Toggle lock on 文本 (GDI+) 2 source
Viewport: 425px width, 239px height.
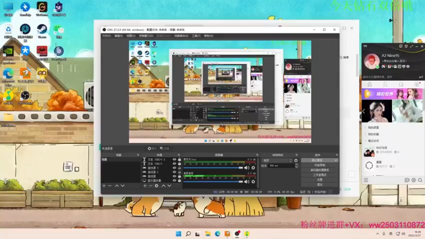pyautogui.click(x=179, y=160)
